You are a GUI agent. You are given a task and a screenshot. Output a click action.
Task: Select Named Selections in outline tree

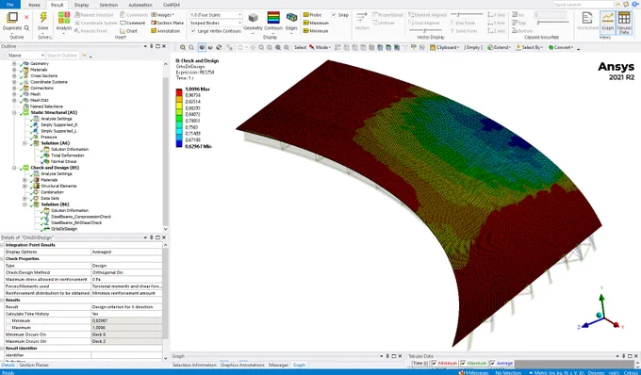(46, 106)
